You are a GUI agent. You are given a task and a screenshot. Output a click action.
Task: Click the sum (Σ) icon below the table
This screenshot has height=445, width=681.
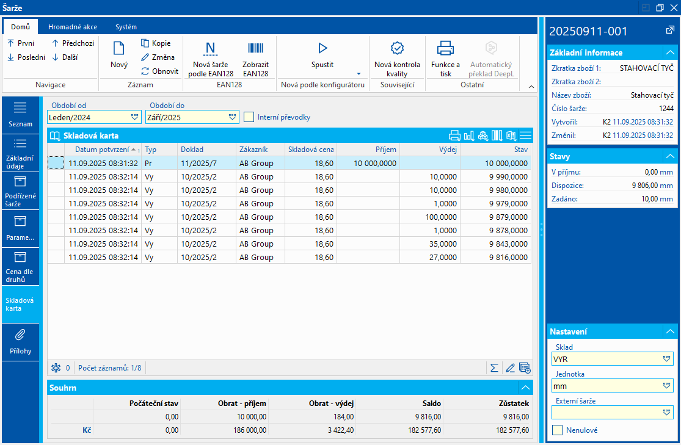[494, 368]
